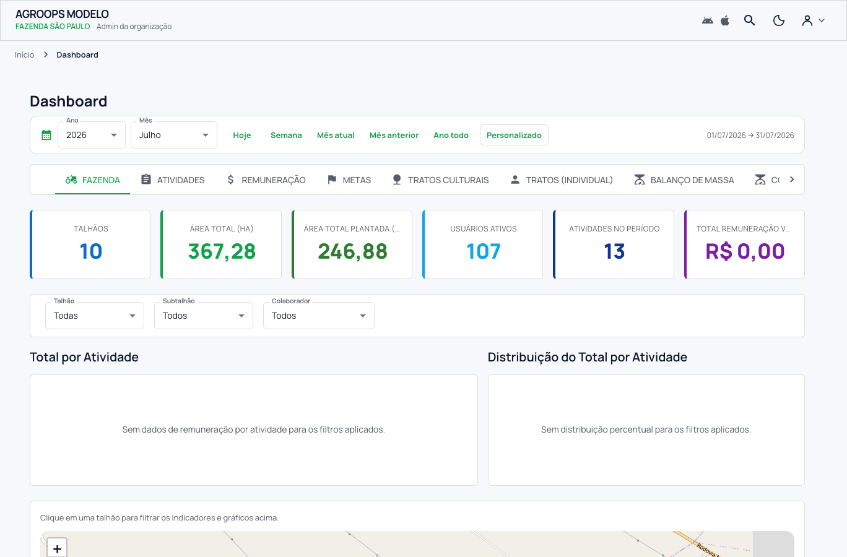Screen dimensions: 847x557
Task: Open the Ano 2026 dropdown
Action: click(92, 135)
